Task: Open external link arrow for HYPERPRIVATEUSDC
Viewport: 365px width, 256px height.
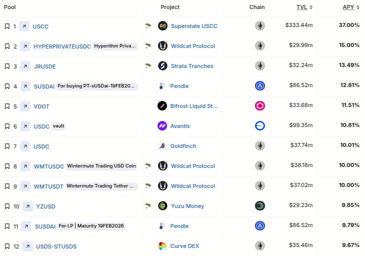Action: click(25, 46)
